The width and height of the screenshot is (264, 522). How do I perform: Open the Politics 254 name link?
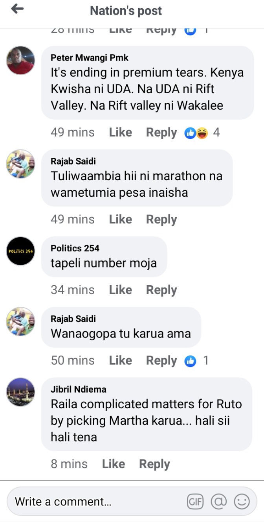[75, 248]
